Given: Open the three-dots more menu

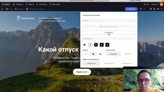Looking at the screenshot, I should (162, 9).
